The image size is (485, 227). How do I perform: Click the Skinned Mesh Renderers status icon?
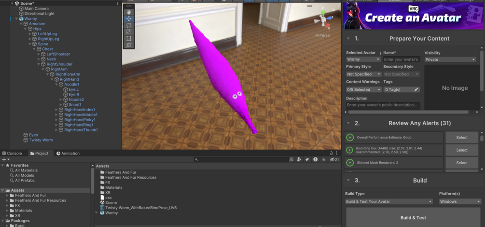(350, 163)
